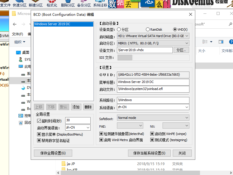Click the 分区.. browse button
Image resolution: width=233 pixels, height=175 pixels.
pyautogui.click(x=181, y=50)
